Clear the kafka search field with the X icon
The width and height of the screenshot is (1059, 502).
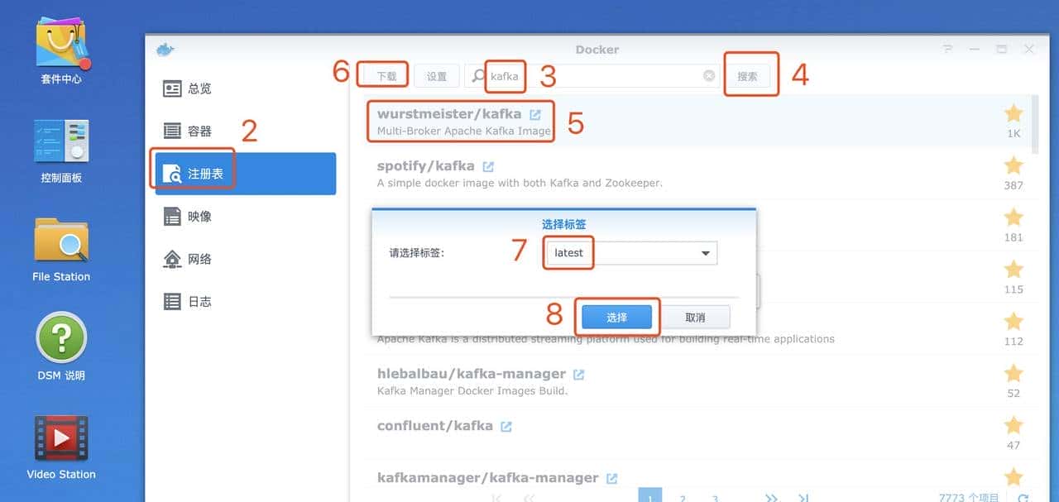tap(709, 76)
